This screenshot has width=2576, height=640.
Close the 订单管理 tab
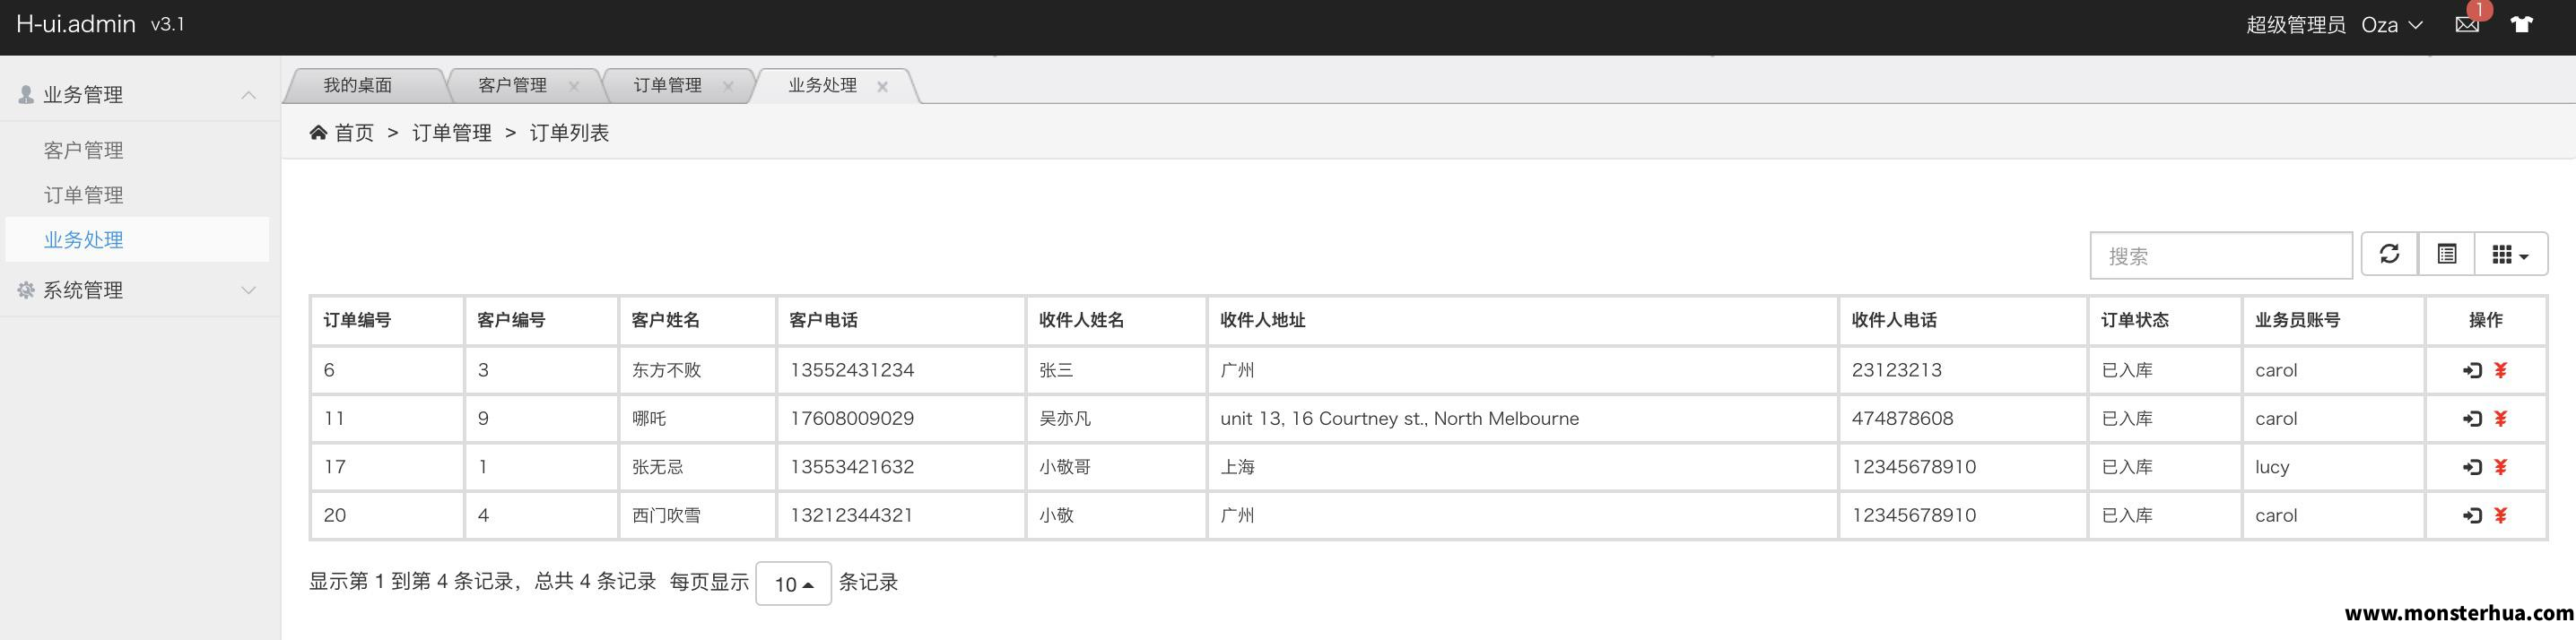728,86
